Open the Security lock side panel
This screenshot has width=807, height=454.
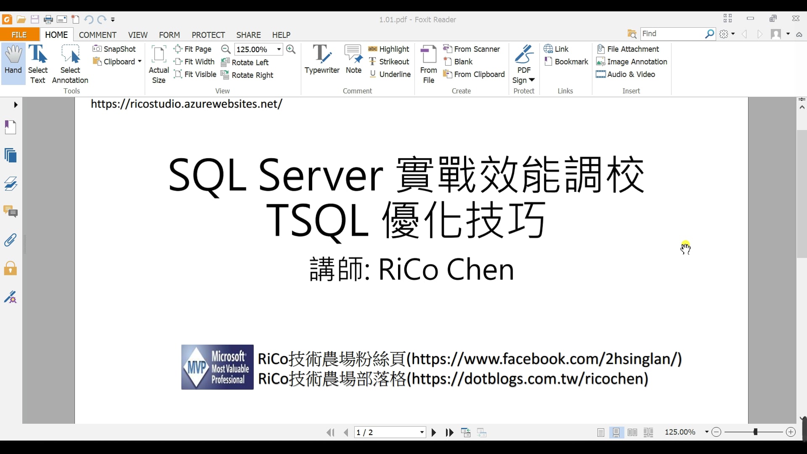pyautogui.click(x=11, y=268)
